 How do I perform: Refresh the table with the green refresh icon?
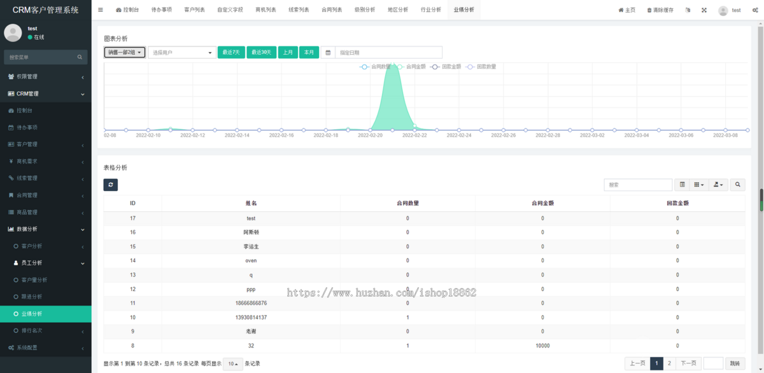[x=111, y=184]
